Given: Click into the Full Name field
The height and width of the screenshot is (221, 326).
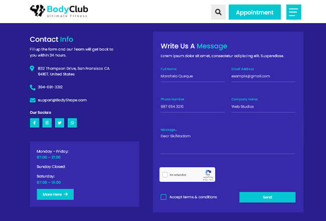Looking at the screenshot, I should click(192, 76).
